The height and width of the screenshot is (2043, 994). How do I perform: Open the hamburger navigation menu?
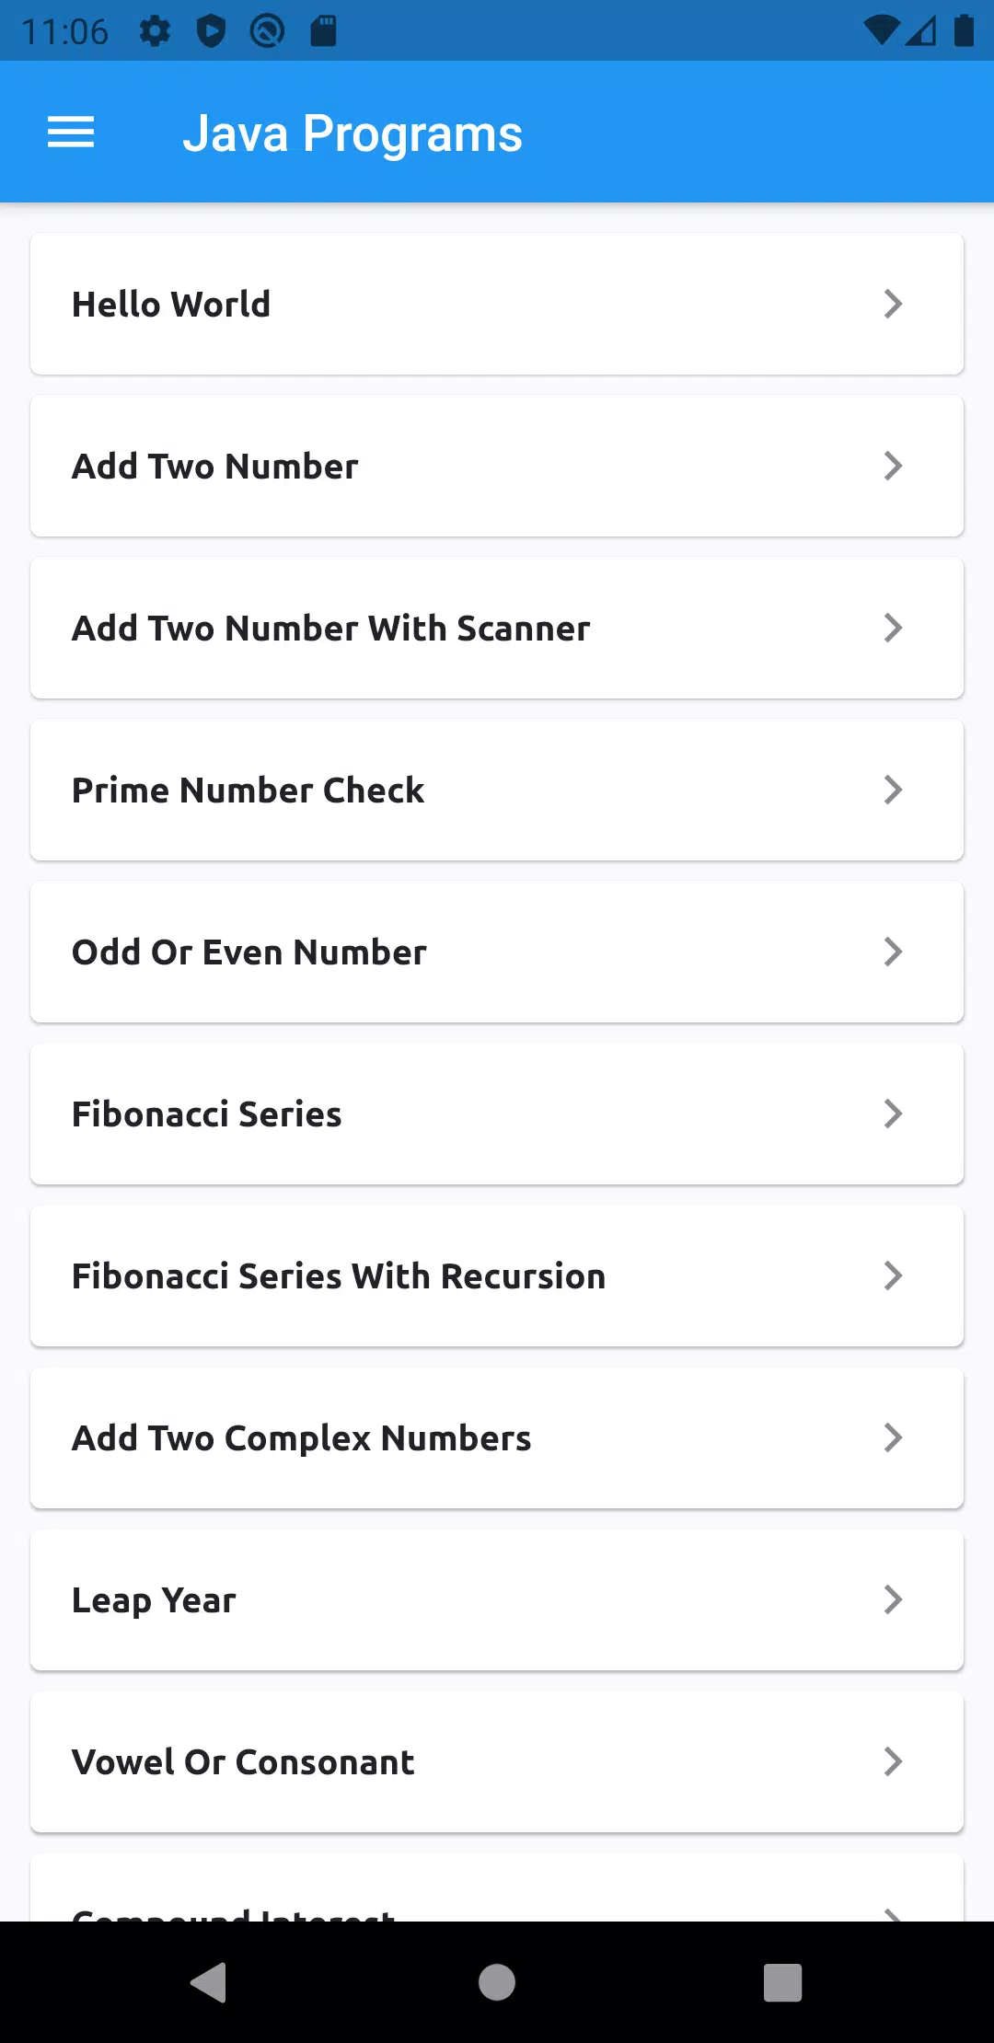71,133
